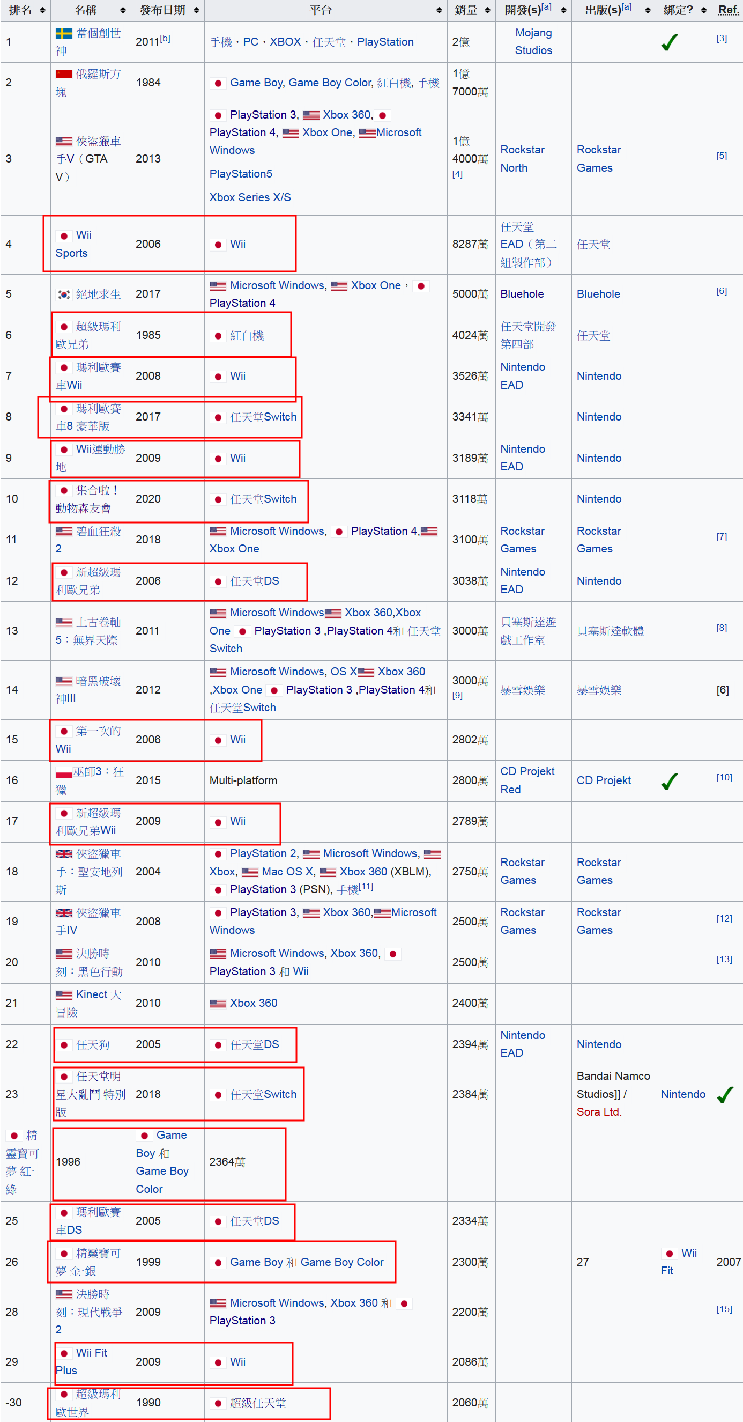This screenshot has width=743, height=1422.
Task: Open reference footnote [13]
Action: click(x=724, y=959)
